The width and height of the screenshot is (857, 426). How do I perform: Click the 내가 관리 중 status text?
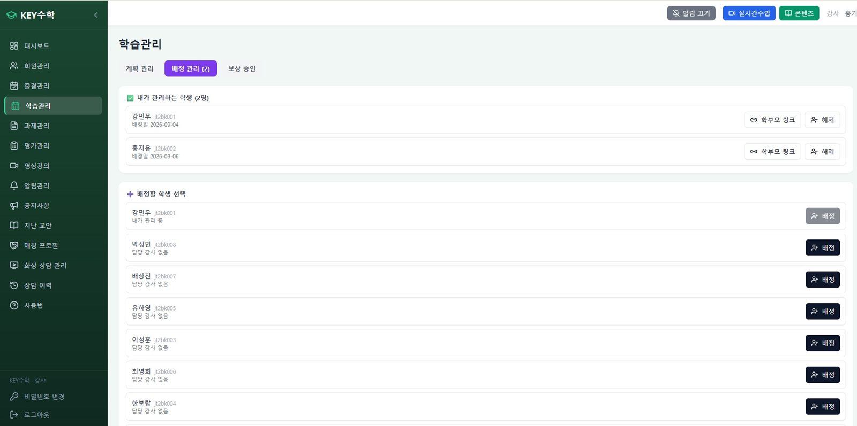pos(147,221)
